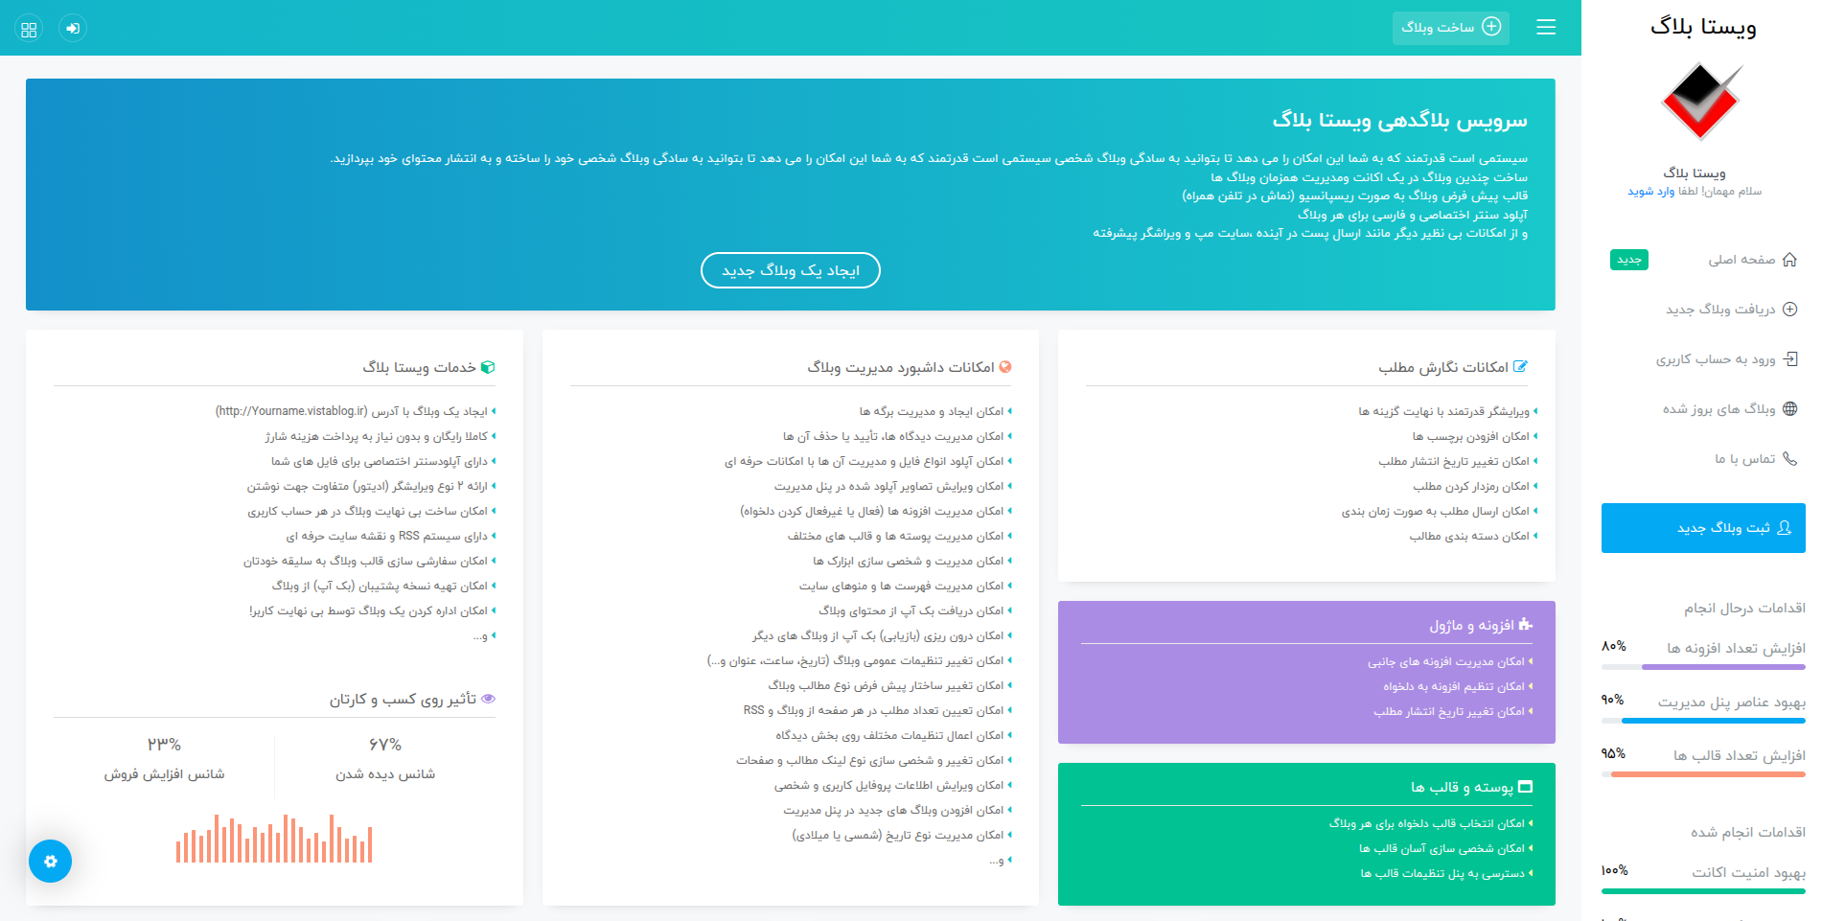
Task: Open the floating settings gear button
Action: (x=51, y=861)
